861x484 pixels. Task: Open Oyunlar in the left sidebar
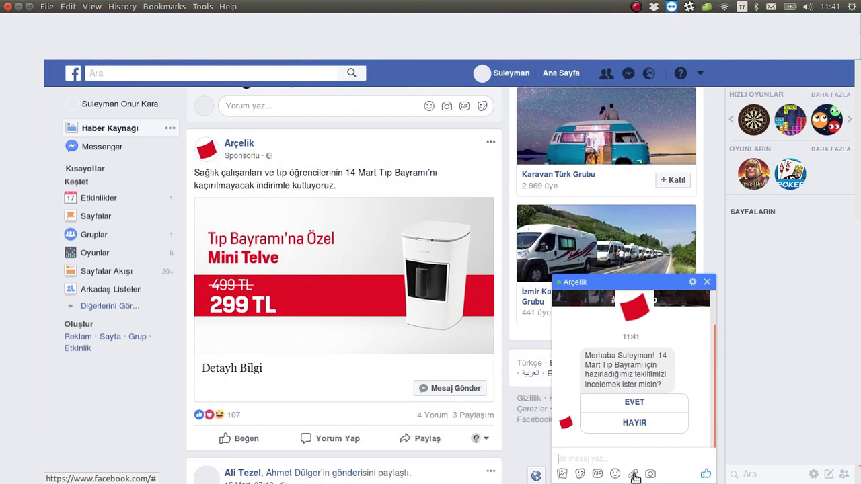coord(94,253)
